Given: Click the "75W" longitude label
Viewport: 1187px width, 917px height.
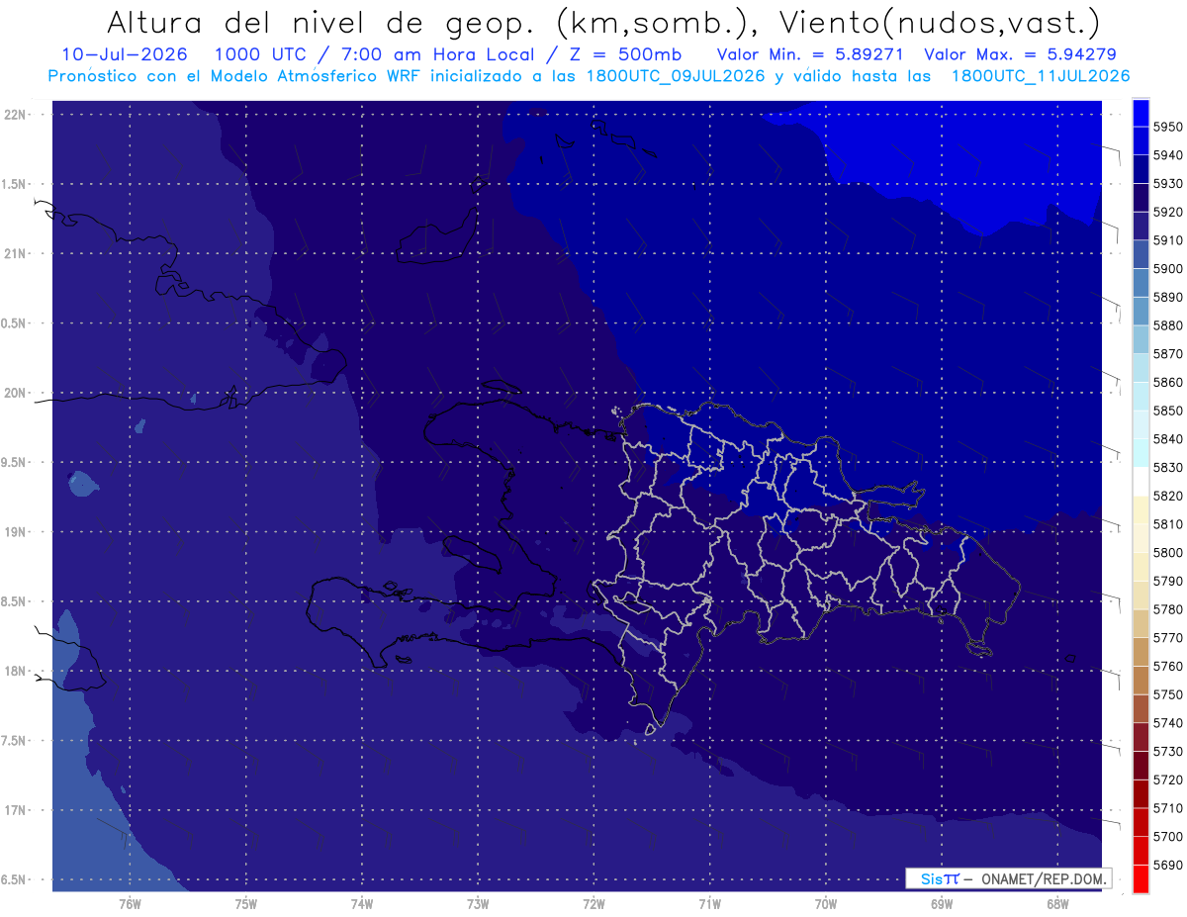Looking at the screenshot, I should tap(246, 904).
